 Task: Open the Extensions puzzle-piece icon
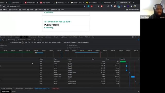[x=131, y=6]
